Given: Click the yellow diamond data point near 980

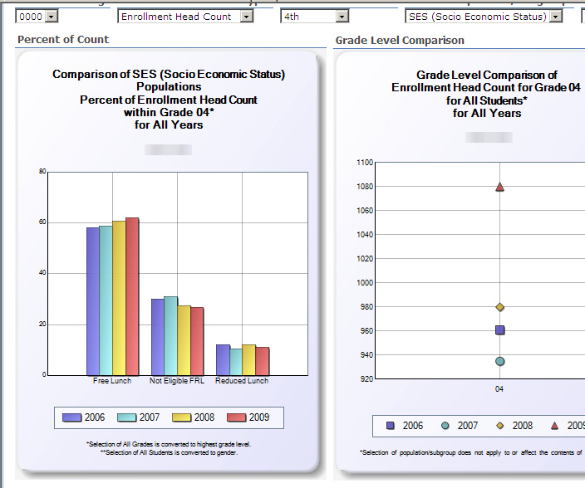Looking at the screenshot, I should (x=499, y=307).
